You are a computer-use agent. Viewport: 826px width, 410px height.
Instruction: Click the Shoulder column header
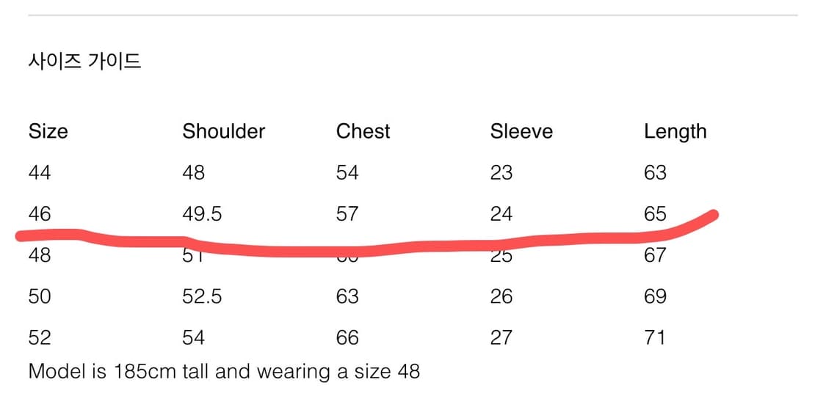click(224, 131)
